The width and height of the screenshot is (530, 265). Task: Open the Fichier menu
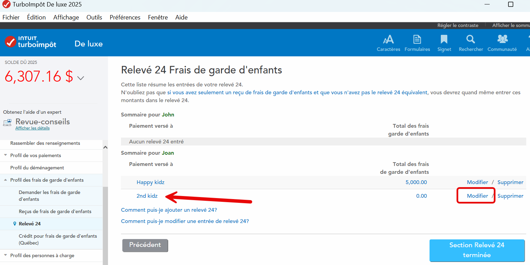click(x=11, y=17)
